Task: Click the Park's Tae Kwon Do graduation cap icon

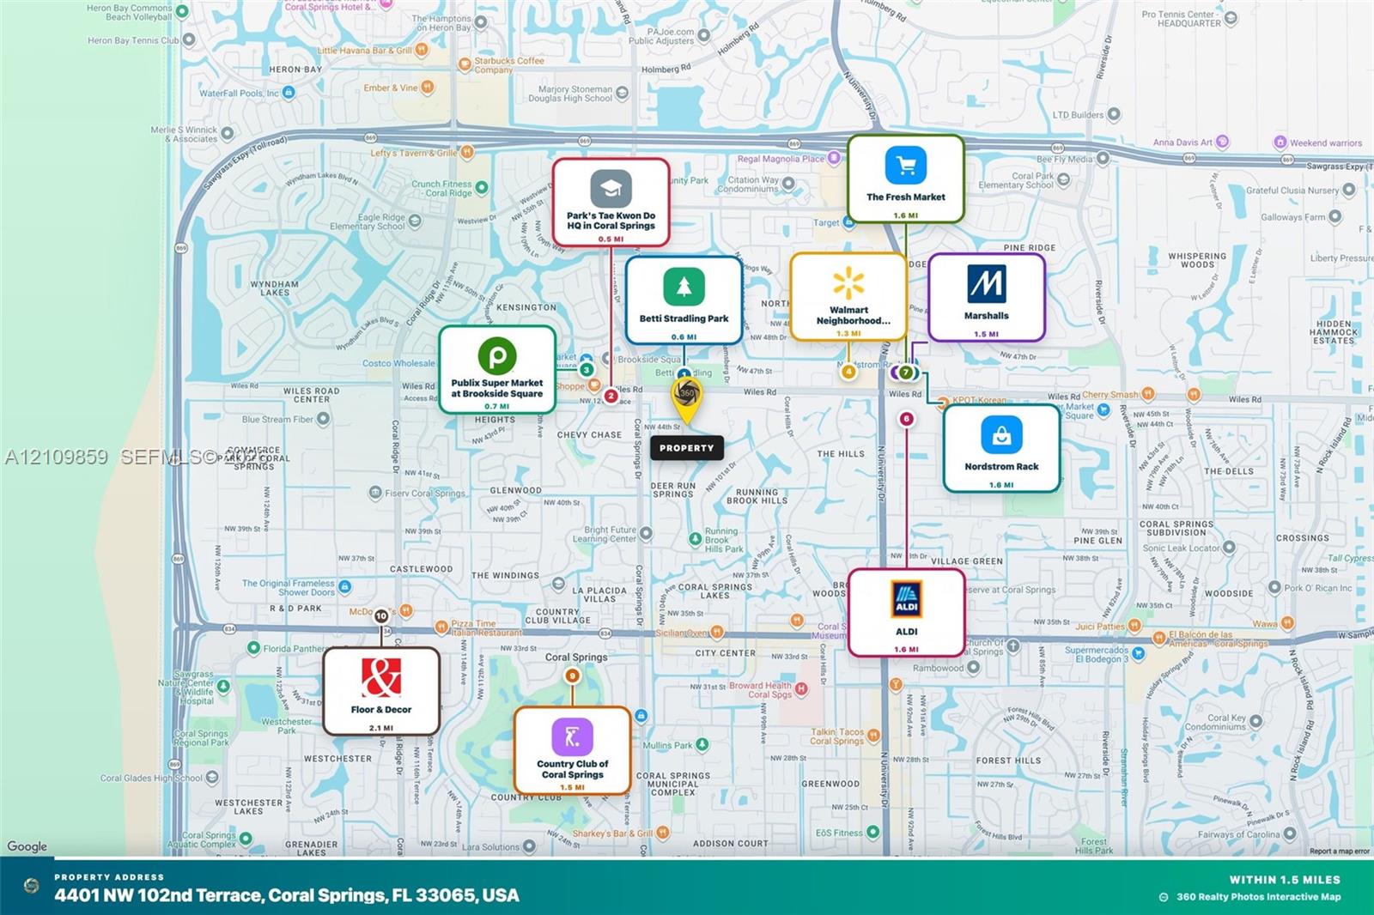Action: [611, 189]
